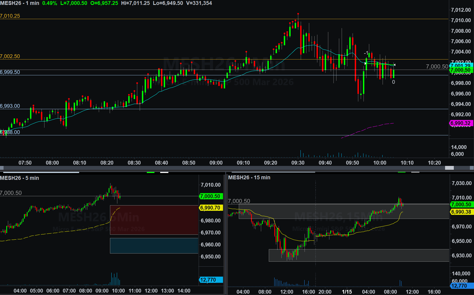Click the 1/15 date marker on 15-min axis
This screenshot has width=474, height=295.
point(347,291)
